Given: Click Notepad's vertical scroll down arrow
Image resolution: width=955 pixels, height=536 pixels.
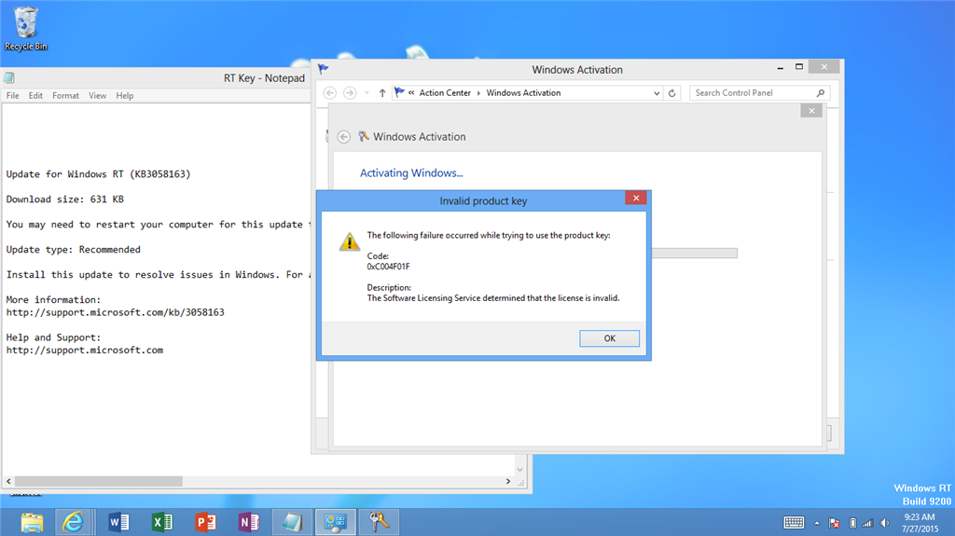Looking at the screenshot, I should [519, 470].
